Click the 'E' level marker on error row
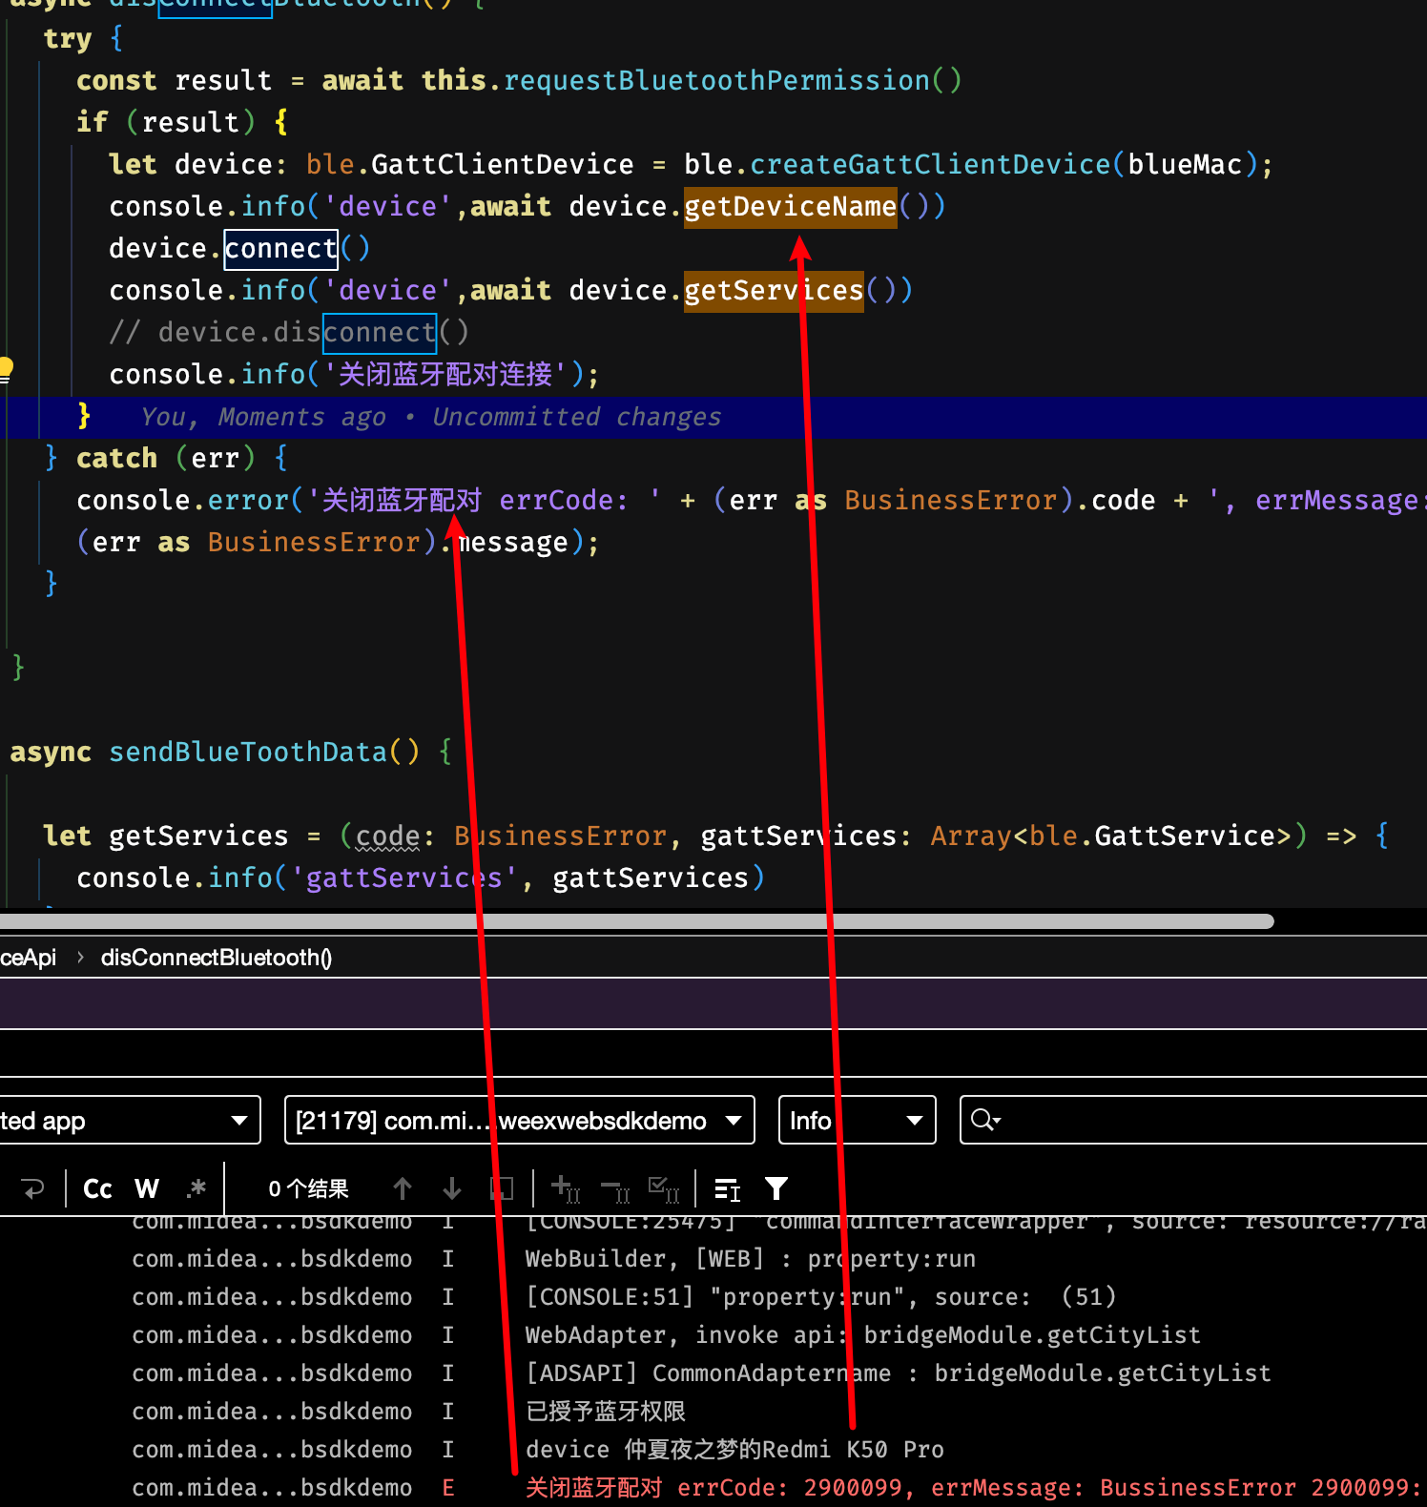This screenshot has width=1427, height=1507. [447, 1488]
